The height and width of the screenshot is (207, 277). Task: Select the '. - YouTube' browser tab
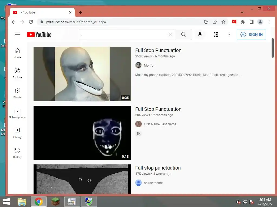[x=42, y=12]
